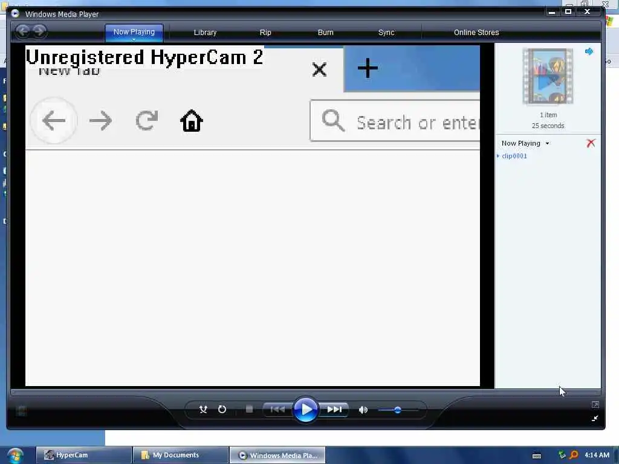This screenshot has width=619, height=464.
Task: Skip to the next track
Action: 334,410
